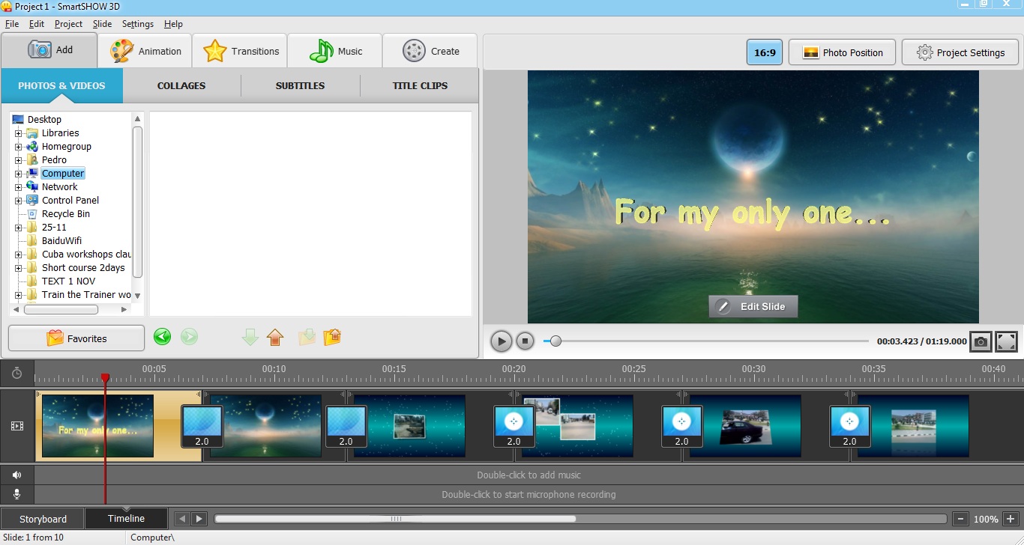Click the camera snapshot icon near the preview
This screenshot has width=1024, height=545.
point(981,341)
